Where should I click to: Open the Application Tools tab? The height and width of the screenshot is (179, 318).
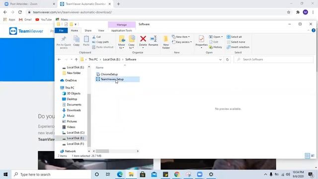click(121, 30)
